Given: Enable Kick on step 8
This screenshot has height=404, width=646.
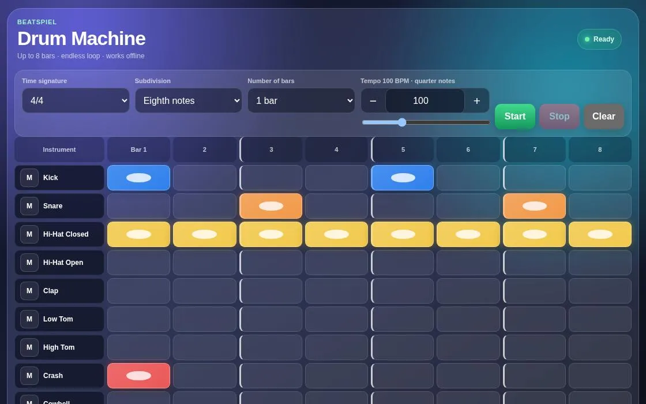Looking at the screenshot, I should 600,178.
